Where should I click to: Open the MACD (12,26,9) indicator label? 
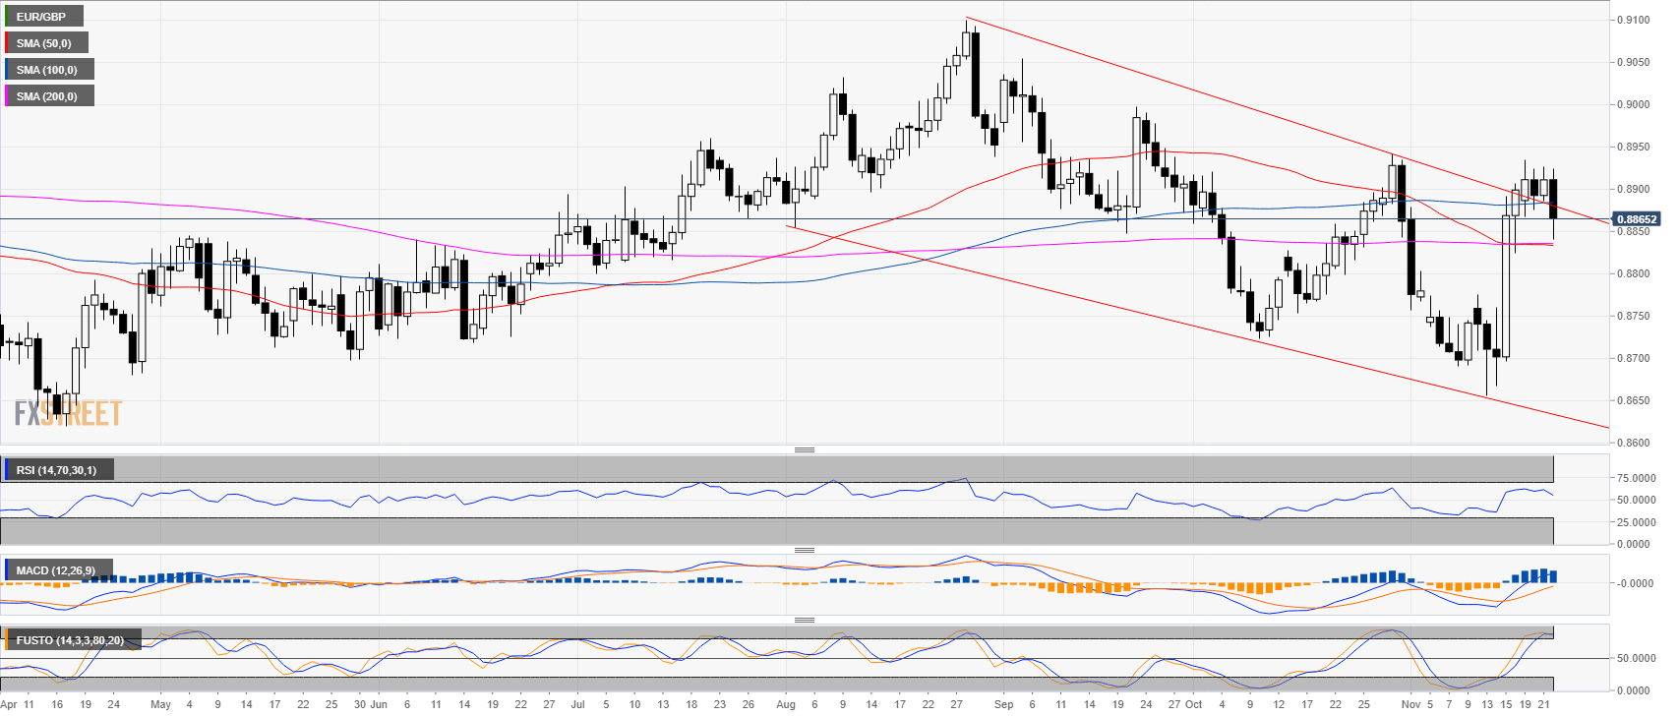(x=56, y=570)
